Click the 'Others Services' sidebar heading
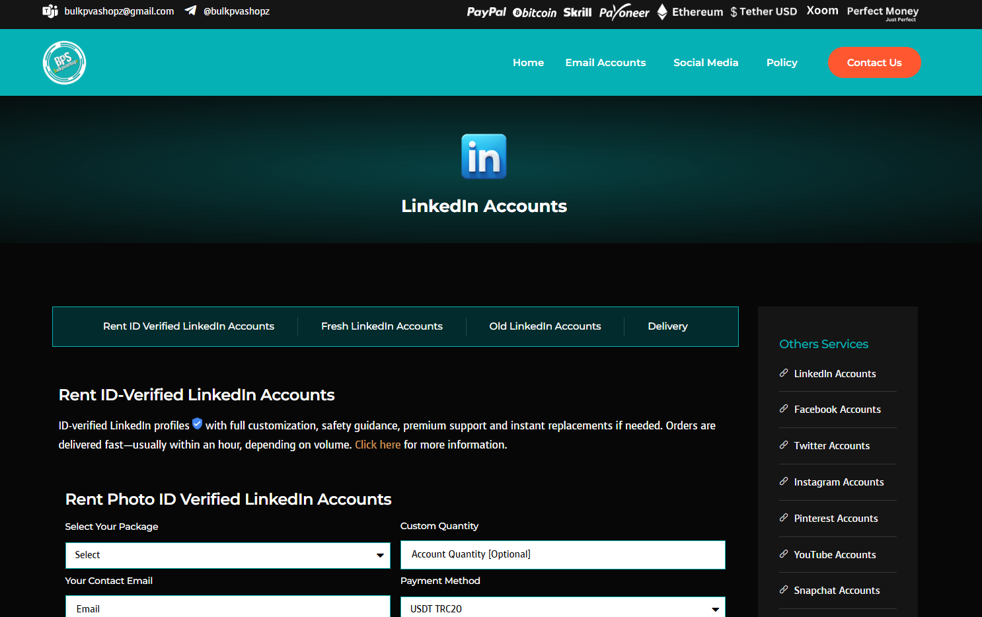 tap(823, 344)
